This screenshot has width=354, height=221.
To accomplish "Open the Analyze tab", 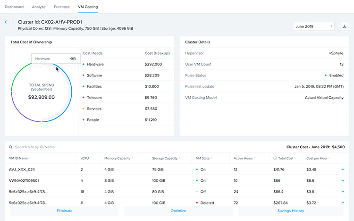I will [x=39, y=7].
